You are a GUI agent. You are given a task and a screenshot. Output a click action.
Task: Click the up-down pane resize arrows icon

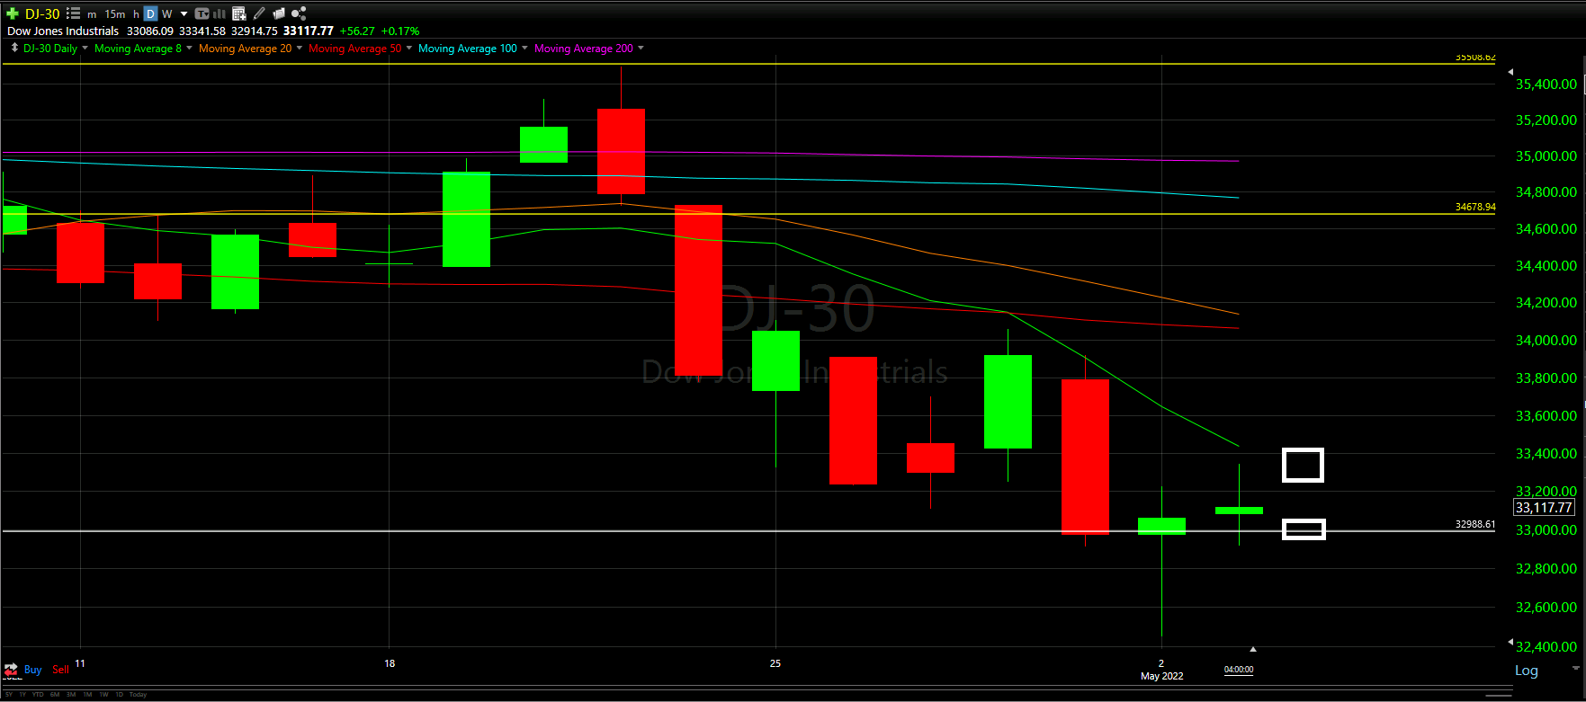point(14,48)
